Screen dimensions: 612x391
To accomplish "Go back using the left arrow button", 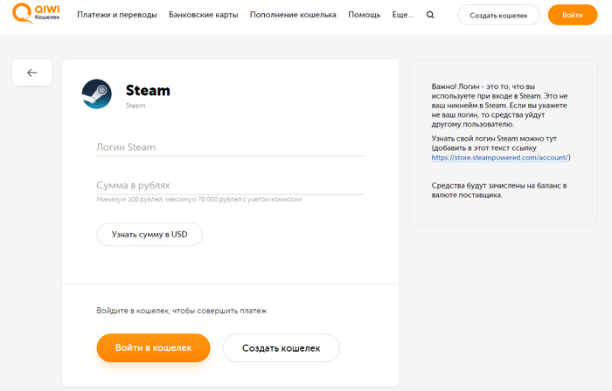I will click(32, 72).
